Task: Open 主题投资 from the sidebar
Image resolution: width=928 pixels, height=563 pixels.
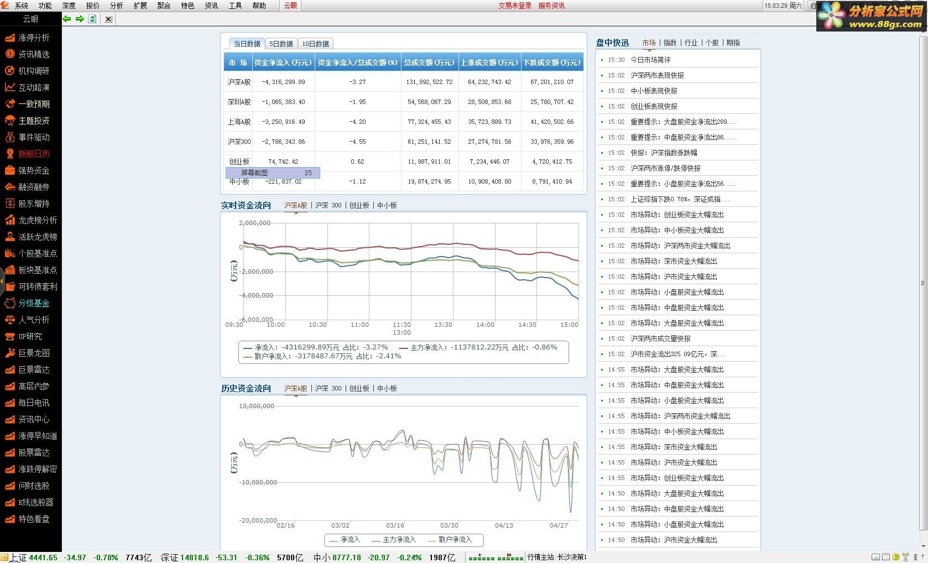Action: click(28, 121)
